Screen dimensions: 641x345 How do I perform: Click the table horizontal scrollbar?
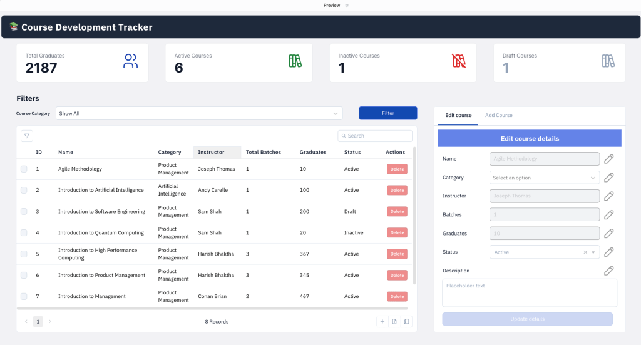[212, 308]
